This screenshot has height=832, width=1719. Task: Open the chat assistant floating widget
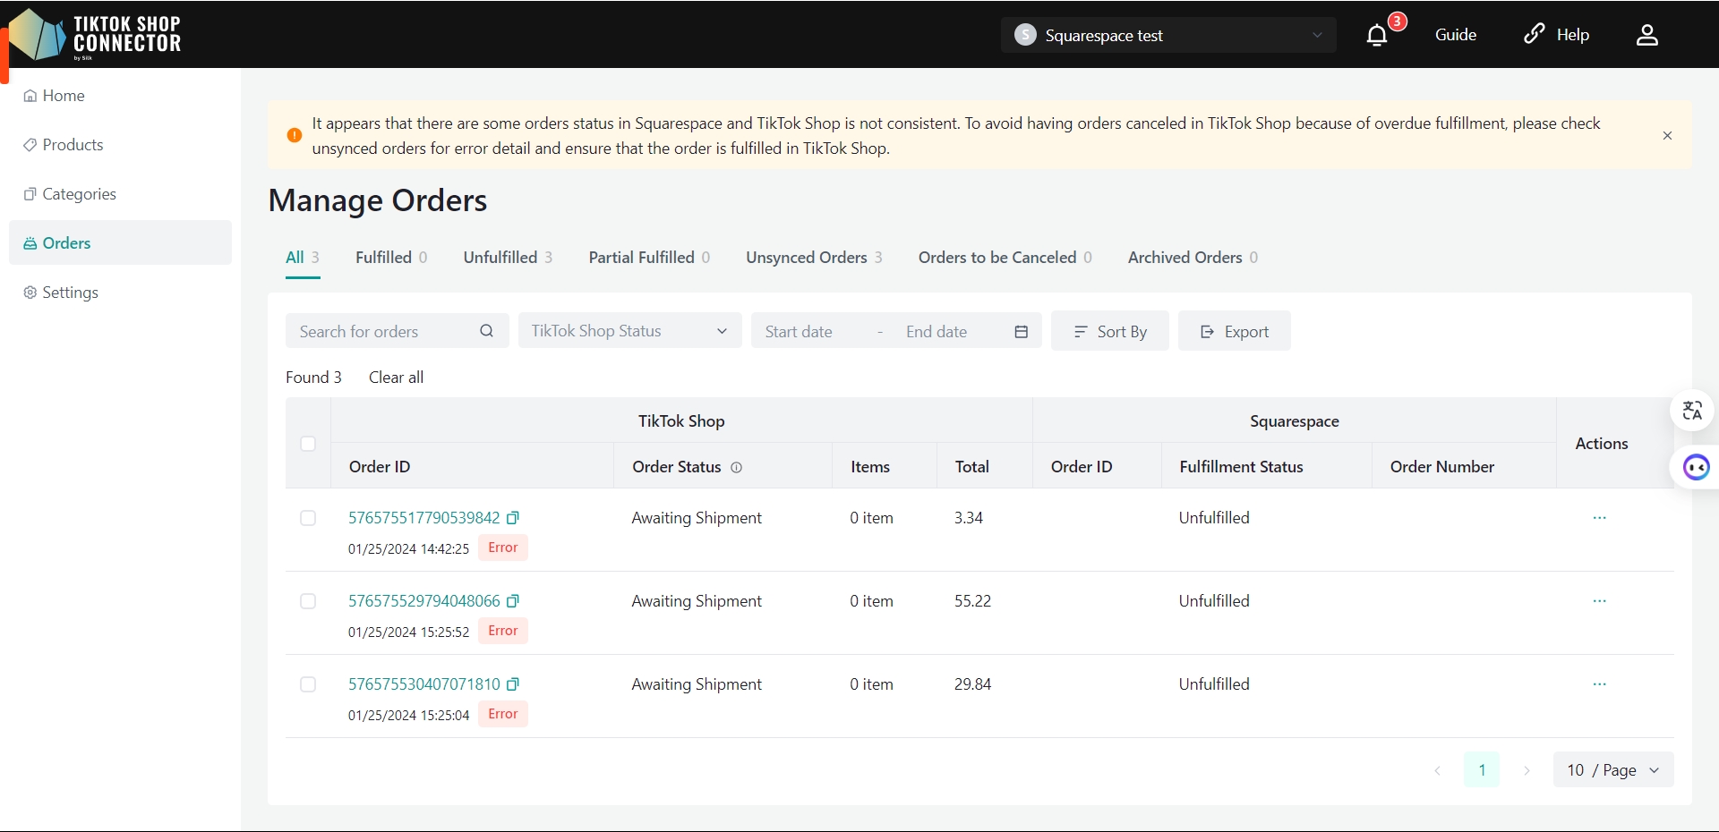[x=1696, y=467]
